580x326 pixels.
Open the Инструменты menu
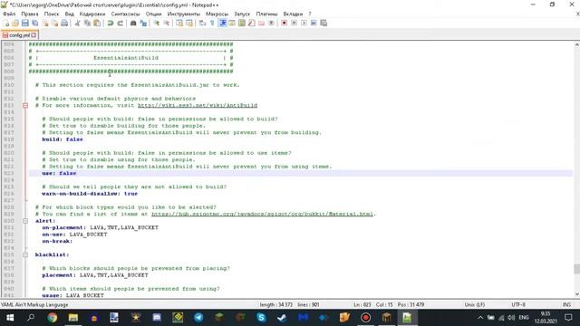(183, 14)
